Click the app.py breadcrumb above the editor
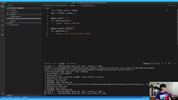The image size is (178, 100). [x=48, y=8]
